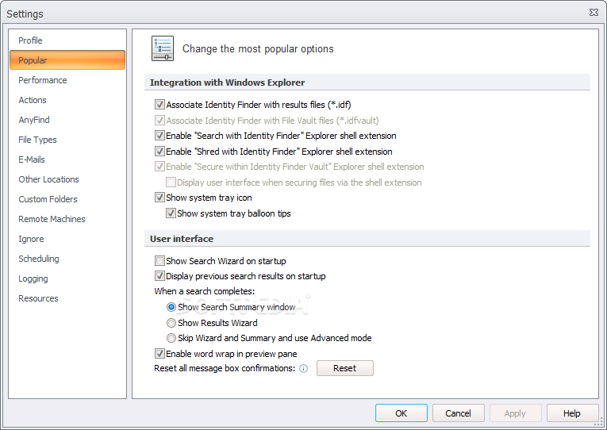
Task: Click the User interface section heading
Action: click(182, 239)
